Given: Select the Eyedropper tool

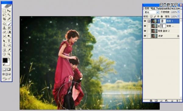Looking at the screenshot, I should pyautogui.click(x=9, y=50).
